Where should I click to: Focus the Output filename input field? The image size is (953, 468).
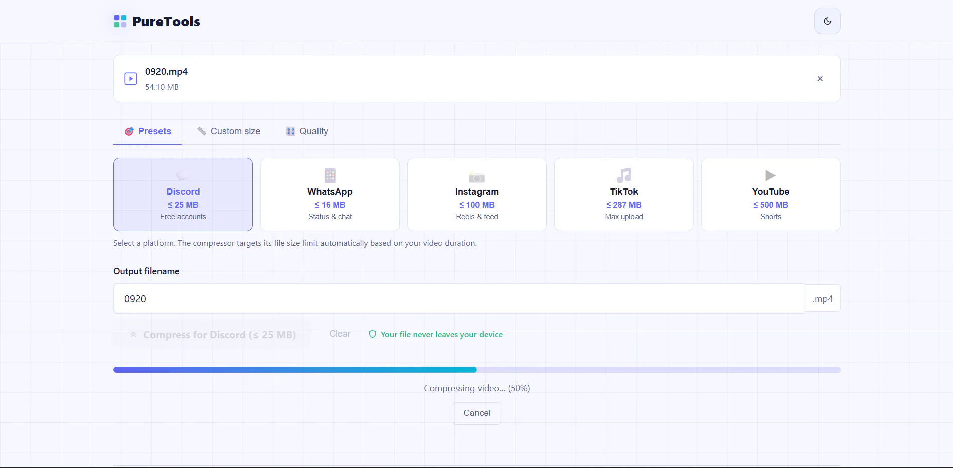pos(459,298)
